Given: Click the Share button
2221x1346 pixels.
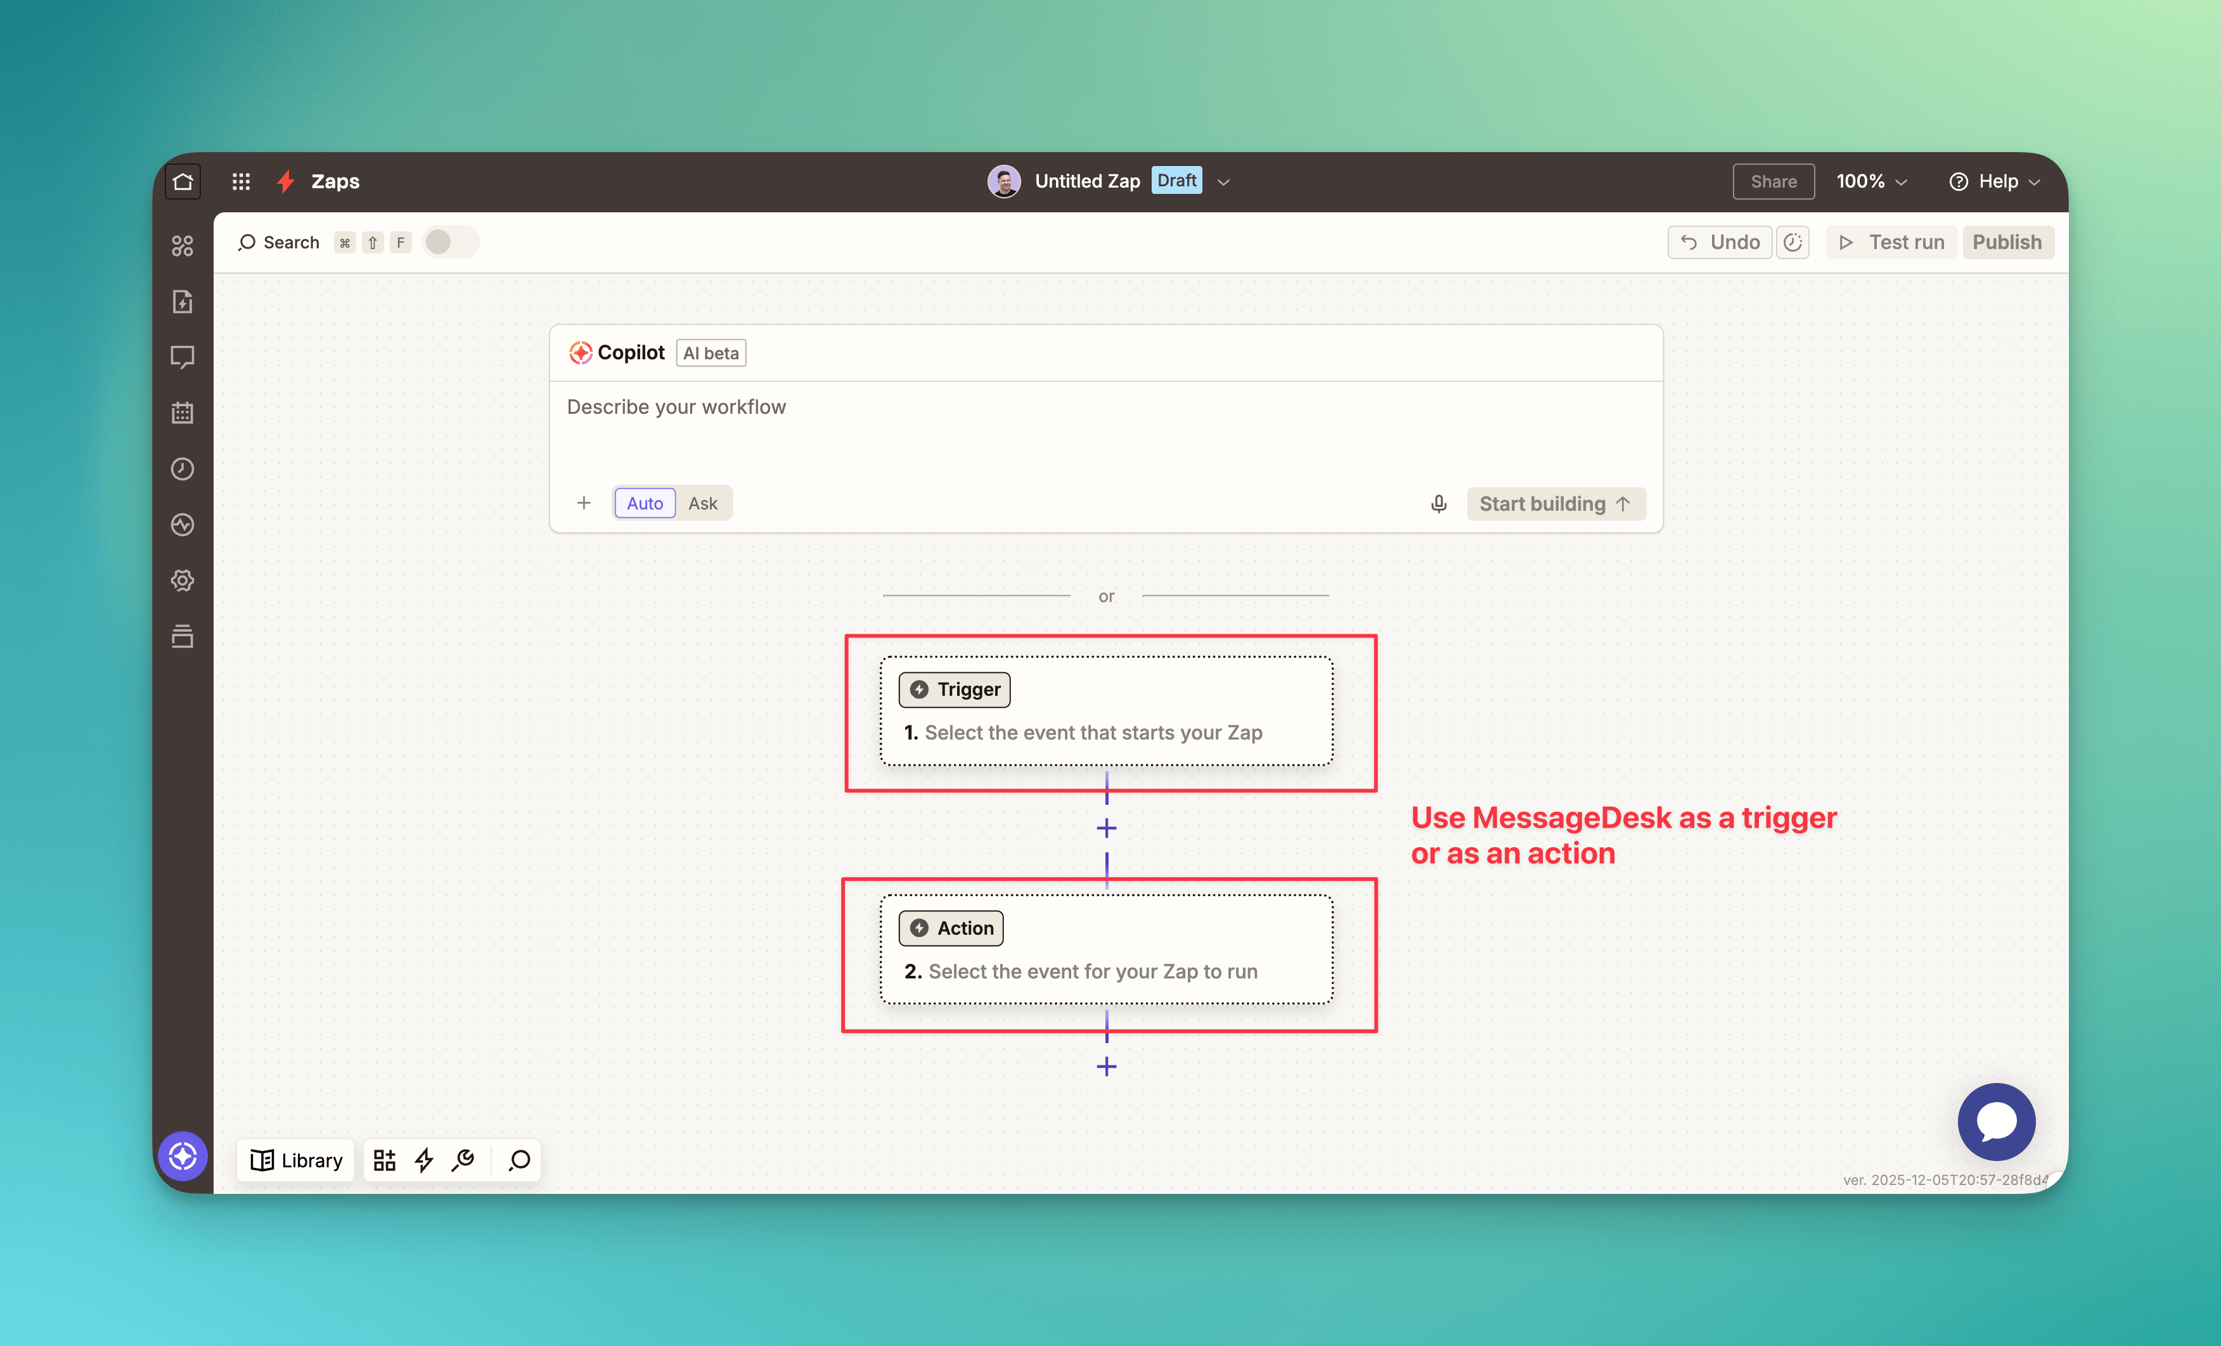Looking at the screenshot, I should pos(1773,181).
